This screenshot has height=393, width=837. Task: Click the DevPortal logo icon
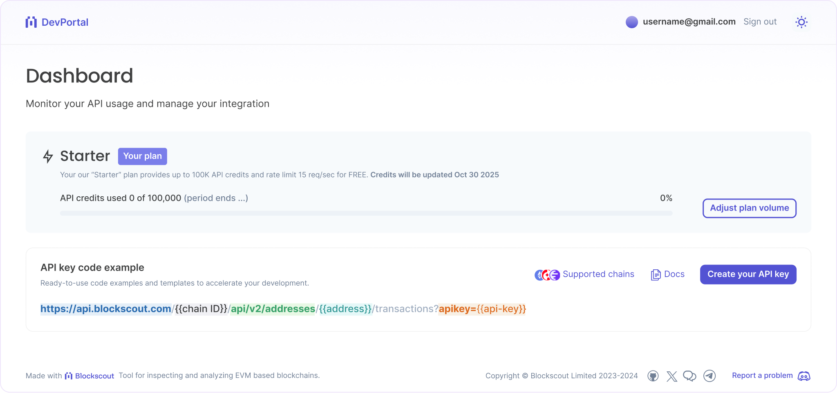coord(31,22)
